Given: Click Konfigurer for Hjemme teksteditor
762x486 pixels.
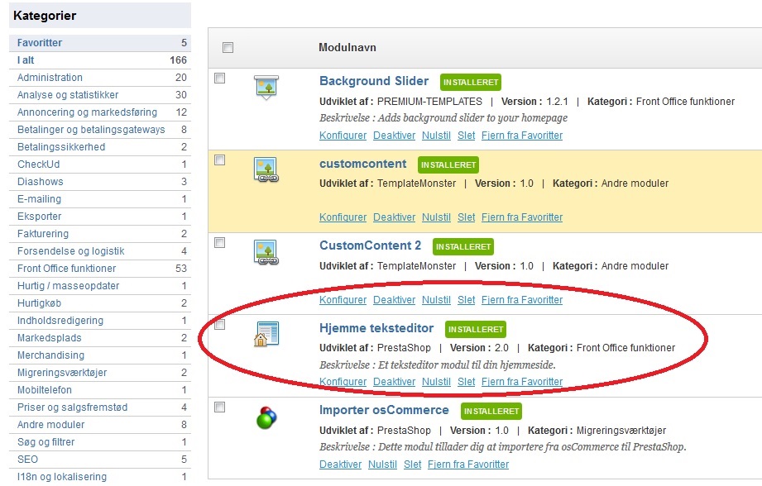Looking at the screenshot, I should 343,382.
